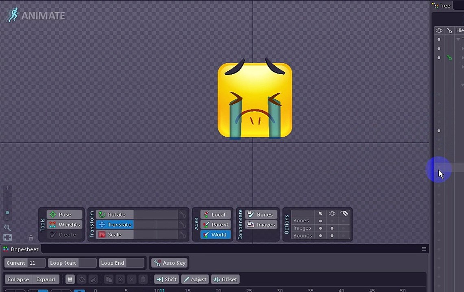Screen dimensions: 464x292
Task: Delete selected keys with X icon
Action: 132,279
